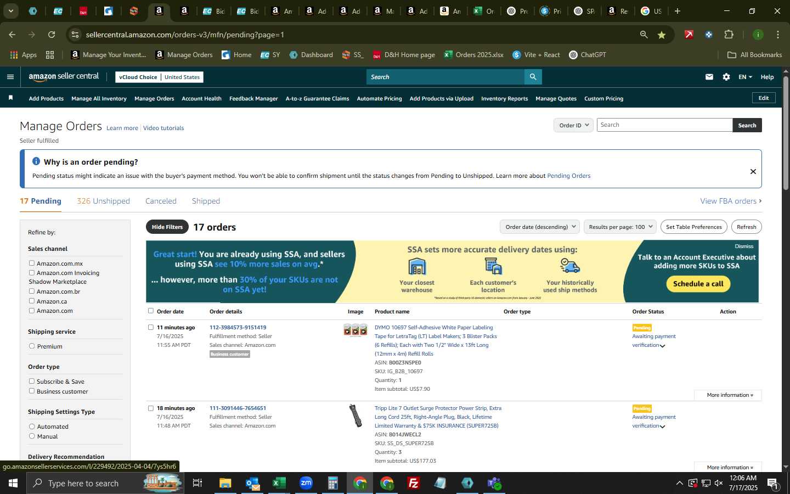
Task: Click the DYMO label tape product image
Action: coord(356,330)
